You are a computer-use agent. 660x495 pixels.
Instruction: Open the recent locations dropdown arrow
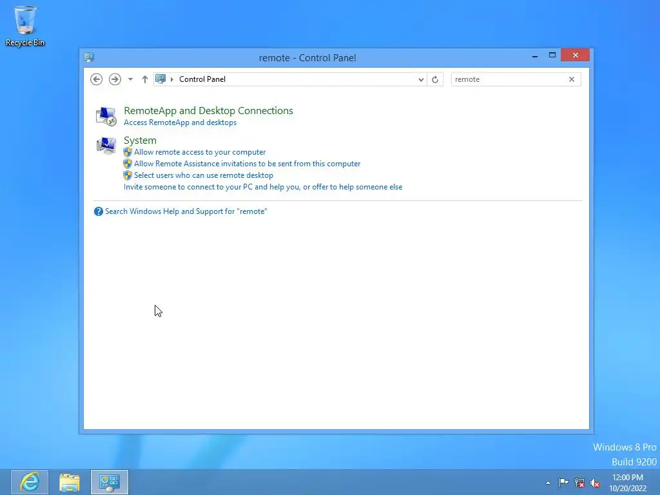click(x=130, y=79)
